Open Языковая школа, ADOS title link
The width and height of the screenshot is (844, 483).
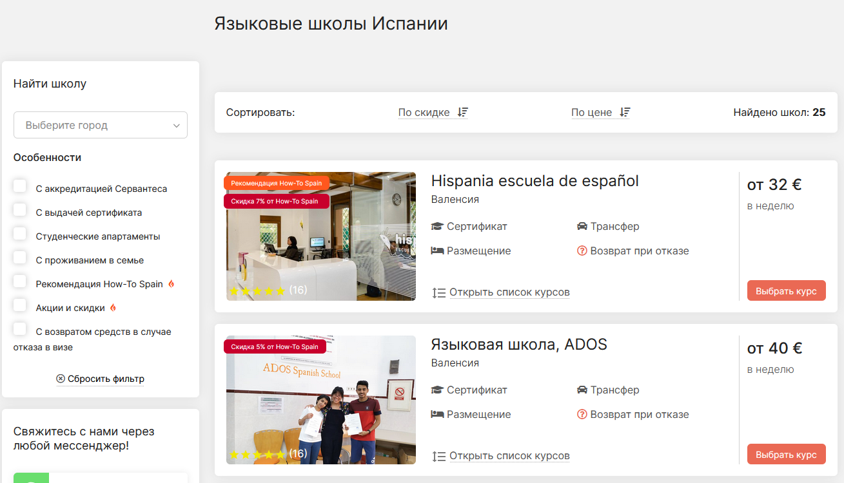(519, 345)
